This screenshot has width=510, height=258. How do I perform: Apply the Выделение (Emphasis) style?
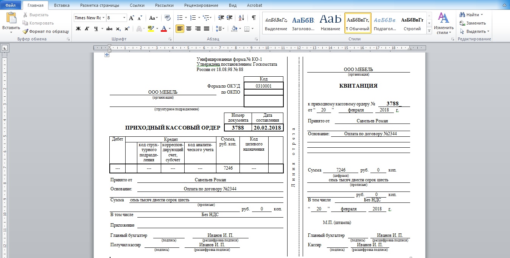click(x=276, y=23)
